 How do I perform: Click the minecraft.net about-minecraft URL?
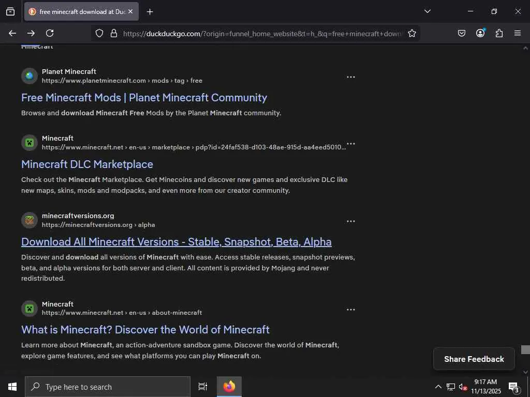click(122, 313)
